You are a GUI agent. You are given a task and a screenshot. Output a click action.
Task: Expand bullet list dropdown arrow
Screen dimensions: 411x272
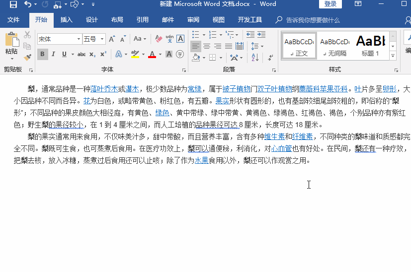pyautogui.click(x=204, y=35)
